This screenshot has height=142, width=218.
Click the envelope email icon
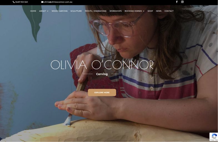[42, 2]
